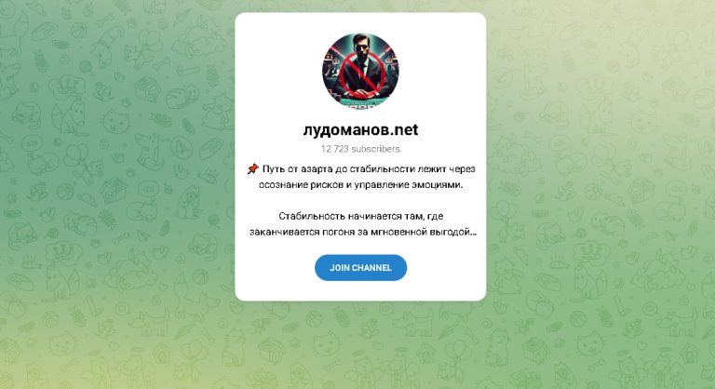Click the line "Стабильность начинается там, где"
The width and height of the screenshot is (715, 389).
[x=360, y=216]
